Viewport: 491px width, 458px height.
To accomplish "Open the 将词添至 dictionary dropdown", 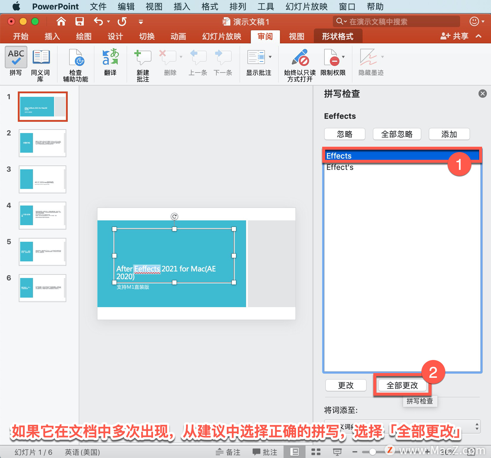I will pyautogui.click(x=402, y=427).
